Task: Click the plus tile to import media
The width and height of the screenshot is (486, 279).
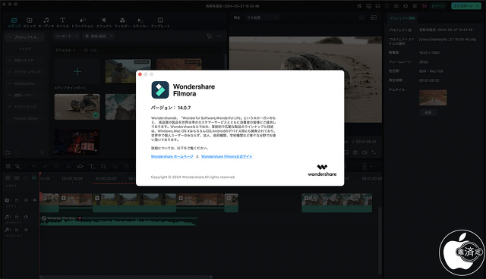Action: tap(77, 72)
